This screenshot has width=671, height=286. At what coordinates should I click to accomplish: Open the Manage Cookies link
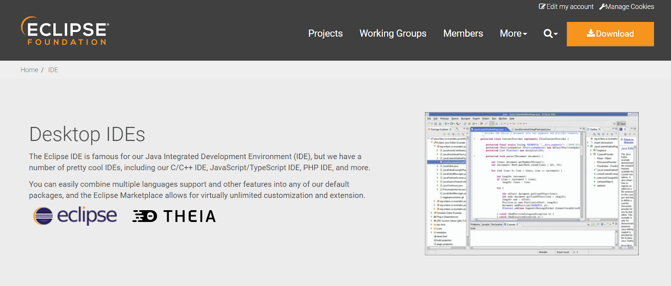pos(627,7)
